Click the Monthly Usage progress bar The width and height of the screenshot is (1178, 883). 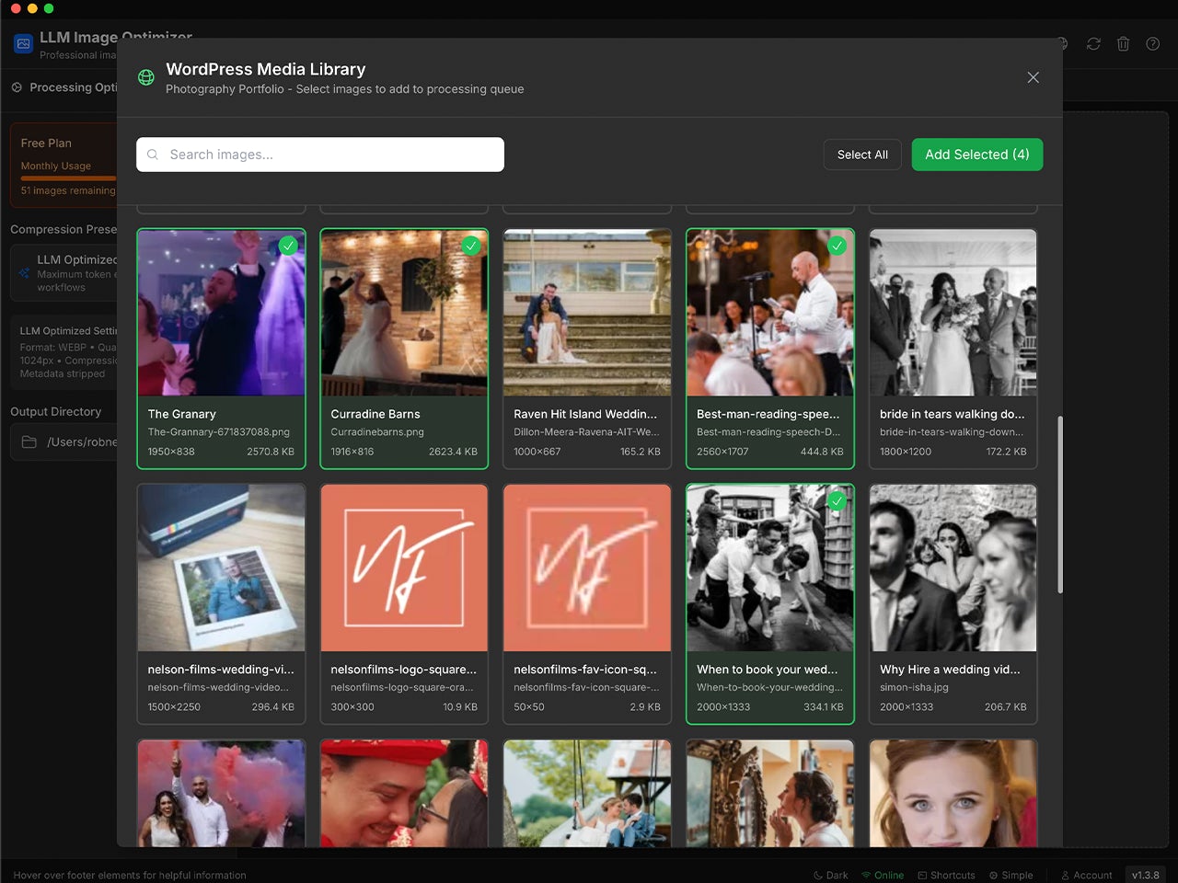[68, 178]
